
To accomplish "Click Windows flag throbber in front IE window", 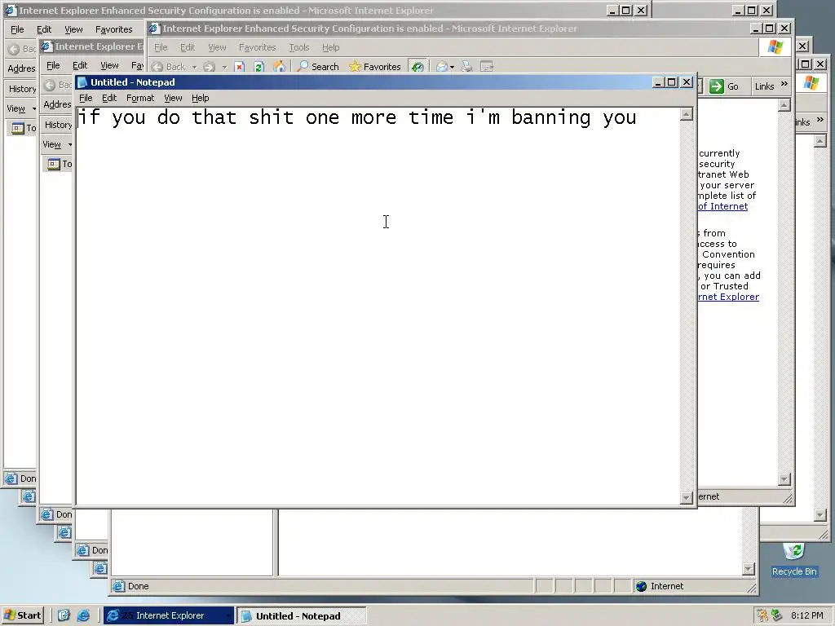I will pos(775,46).
